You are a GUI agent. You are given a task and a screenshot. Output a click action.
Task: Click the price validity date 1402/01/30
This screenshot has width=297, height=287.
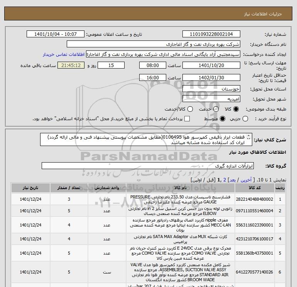tap(211, 78)
